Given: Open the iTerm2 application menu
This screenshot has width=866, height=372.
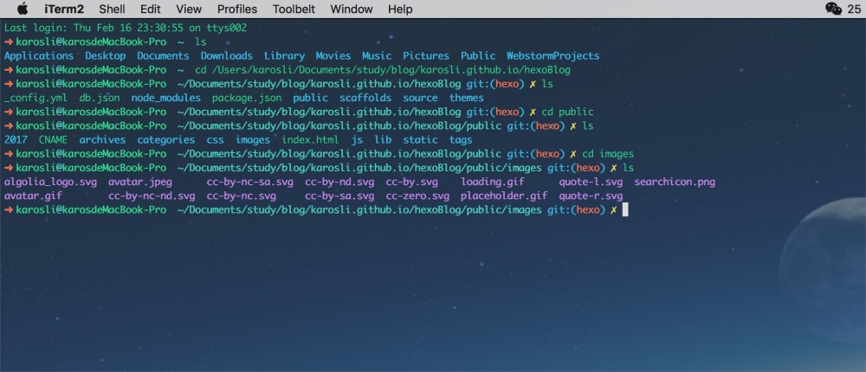Looking at the screenshot, I should coord(64,10).
